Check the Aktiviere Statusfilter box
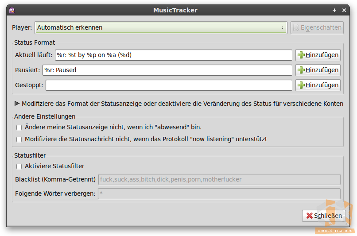357x236 pixels. pyautogui.click(x=19, y=166)
